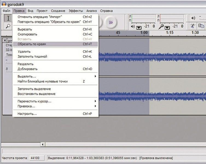Click the 1:15 mark on the timeline ruler
This screenshot has width=206, height=164.
pos(170,33)
